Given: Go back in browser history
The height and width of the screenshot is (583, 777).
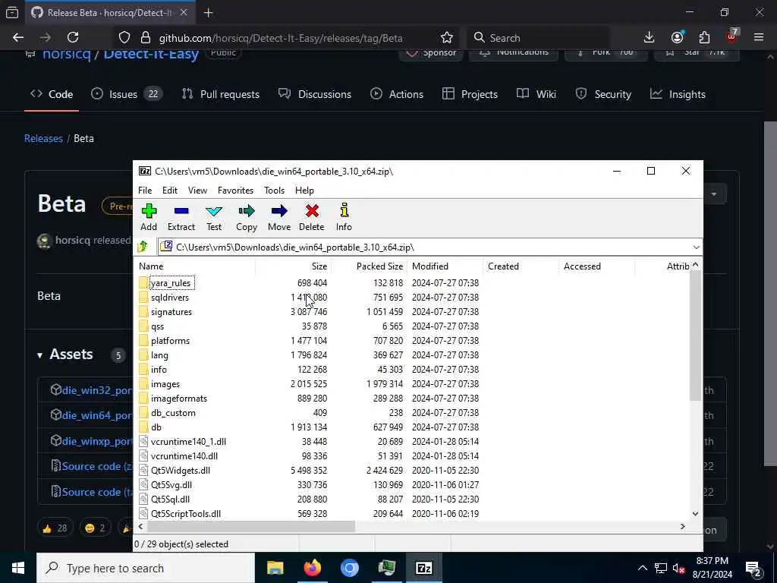Looking at the screenshot, I should tap(18, 38).
